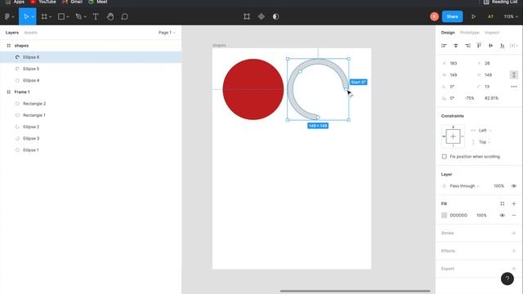Toggle fill visibility eye icon
The width and height of the screenshot is (523, 294).
[503, 216]
